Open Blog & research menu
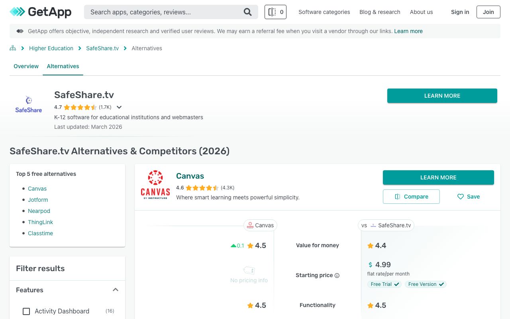Image resolution: width=510 pixels, height=319 pixels. pos(380,12)
